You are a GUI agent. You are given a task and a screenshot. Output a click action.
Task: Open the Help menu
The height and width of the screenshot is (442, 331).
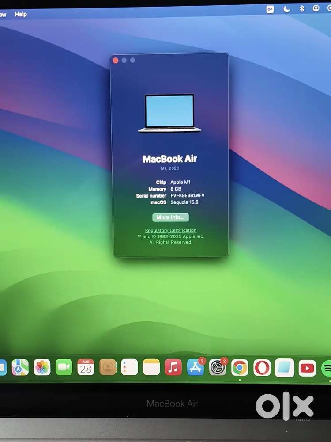click(21, 14)
